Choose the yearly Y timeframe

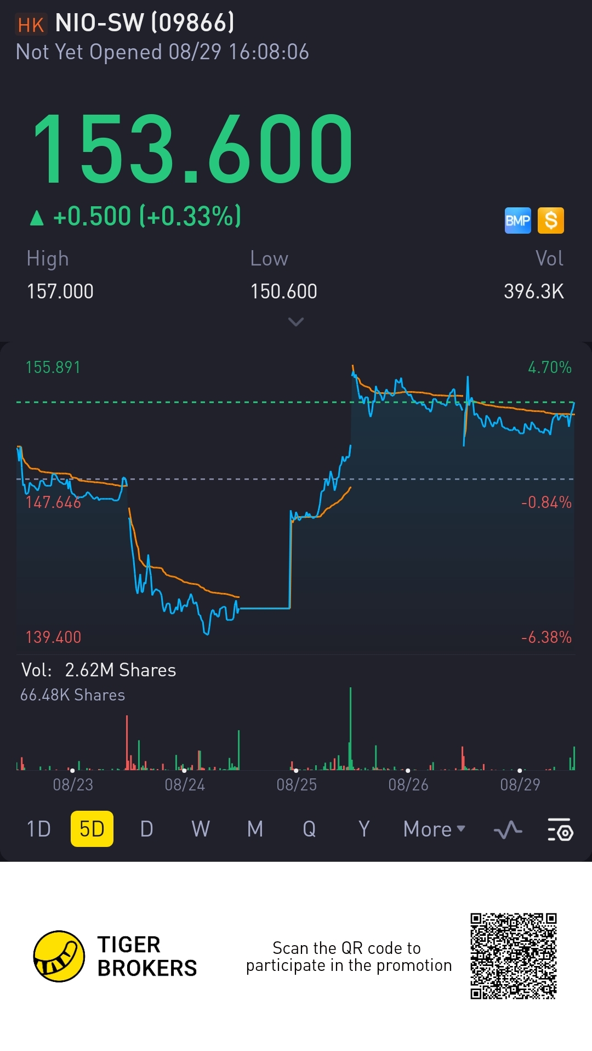[363, 829]
